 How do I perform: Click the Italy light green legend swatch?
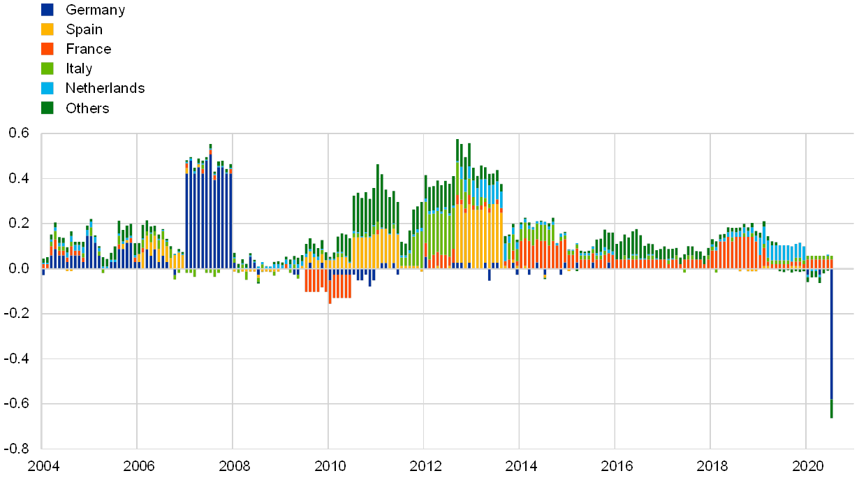(47, 68)
